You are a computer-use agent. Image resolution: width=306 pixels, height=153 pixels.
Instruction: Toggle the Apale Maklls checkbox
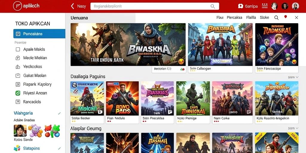coord(18,49)
